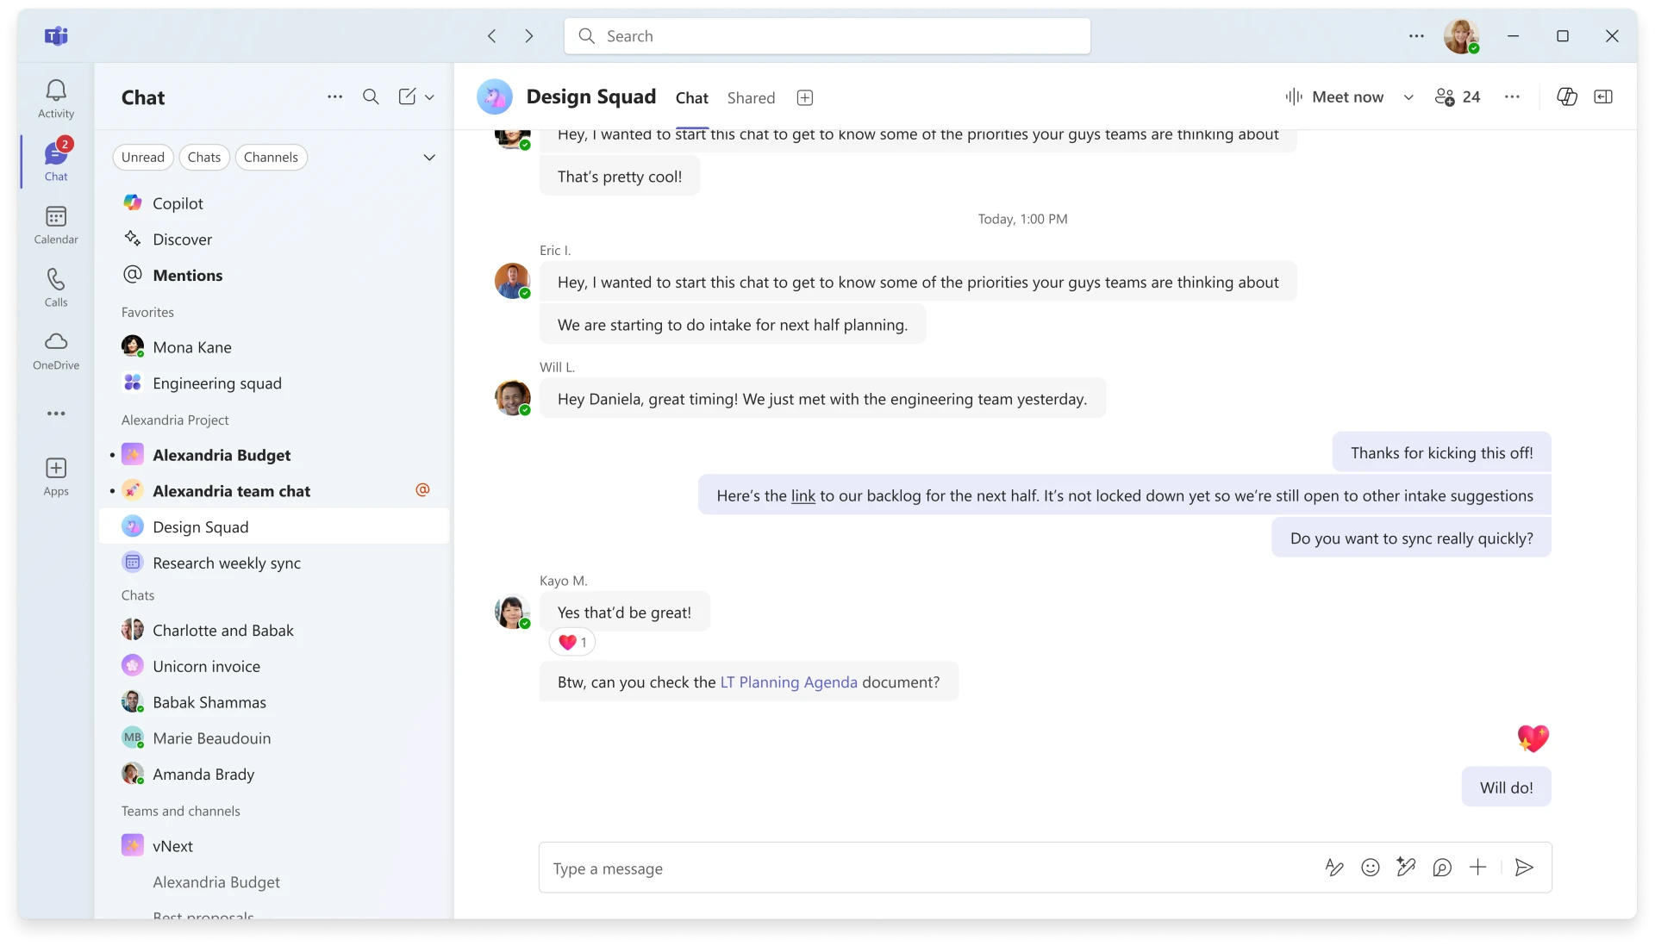Click the more options chevron in Chat header
The image size is (1655, 946).
pyautogui.click(x=429, y=96)
